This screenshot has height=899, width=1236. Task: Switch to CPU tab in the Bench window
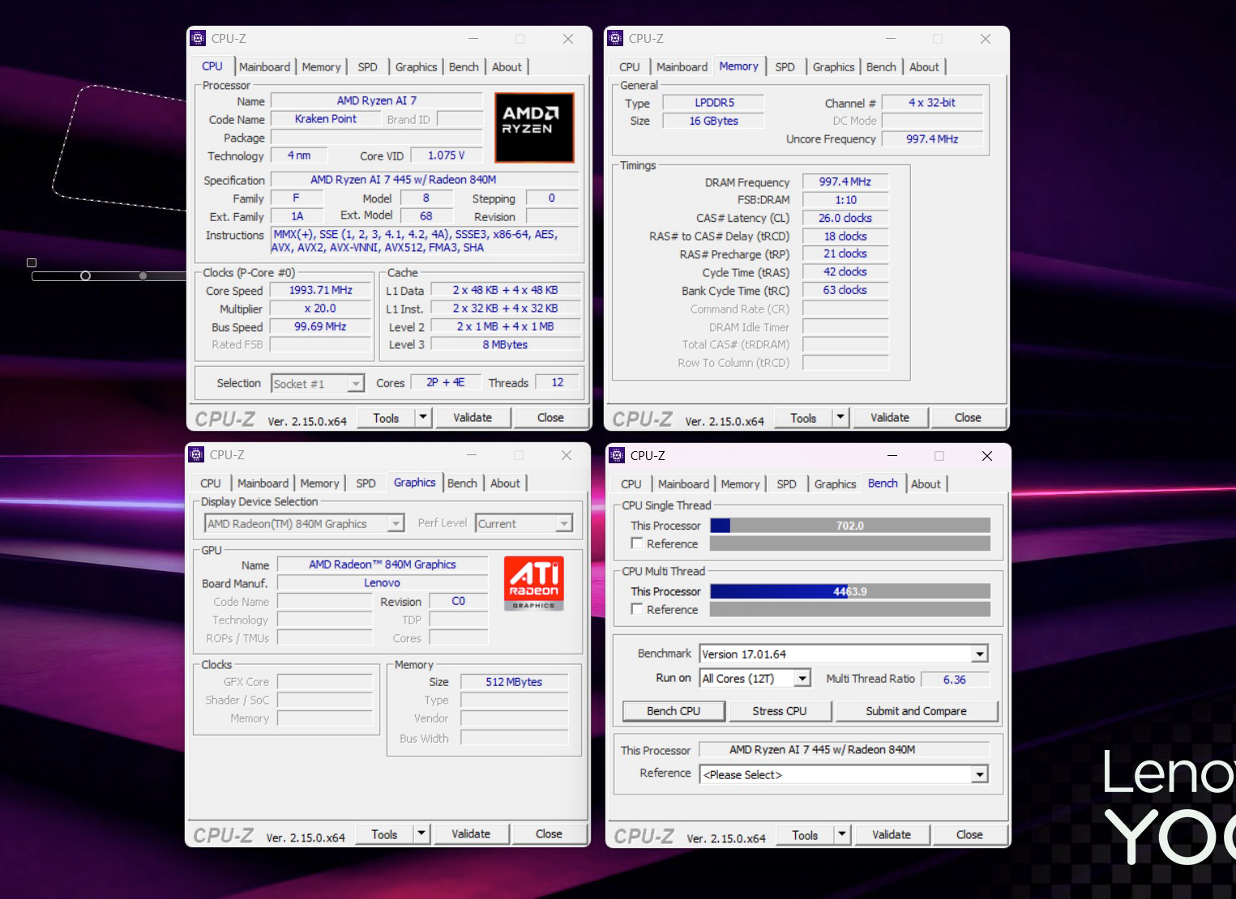pos(631,484)
